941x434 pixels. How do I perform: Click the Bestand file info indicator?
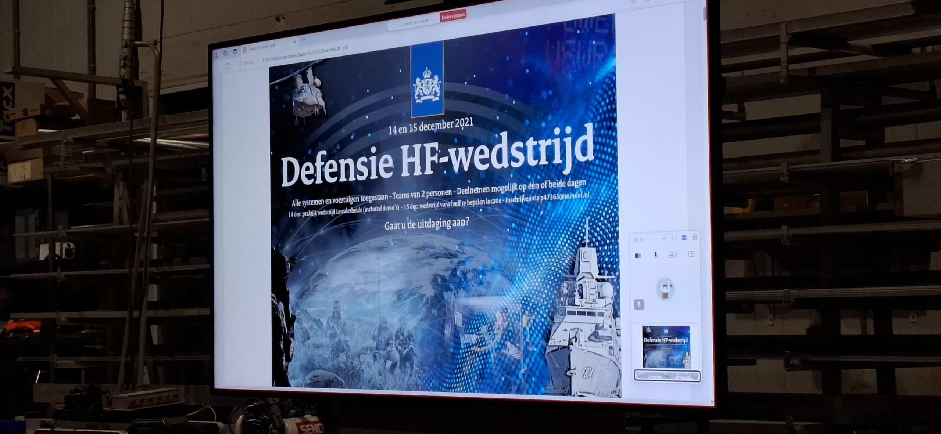click(x=247, y=63)
